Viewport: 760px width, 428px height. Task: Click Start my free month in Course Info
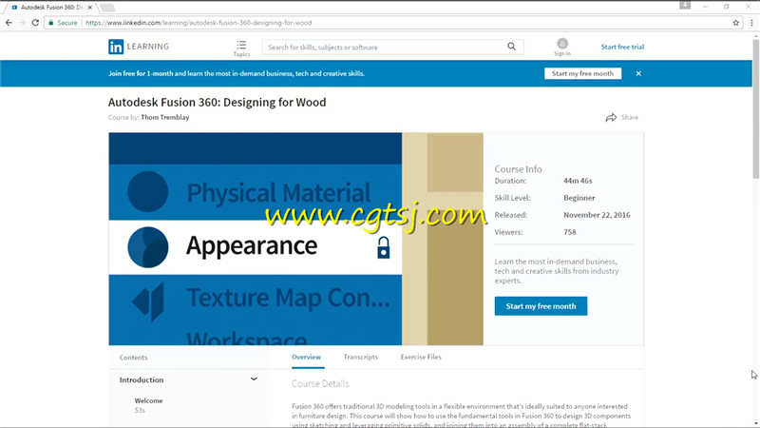[x=541, y=306]
